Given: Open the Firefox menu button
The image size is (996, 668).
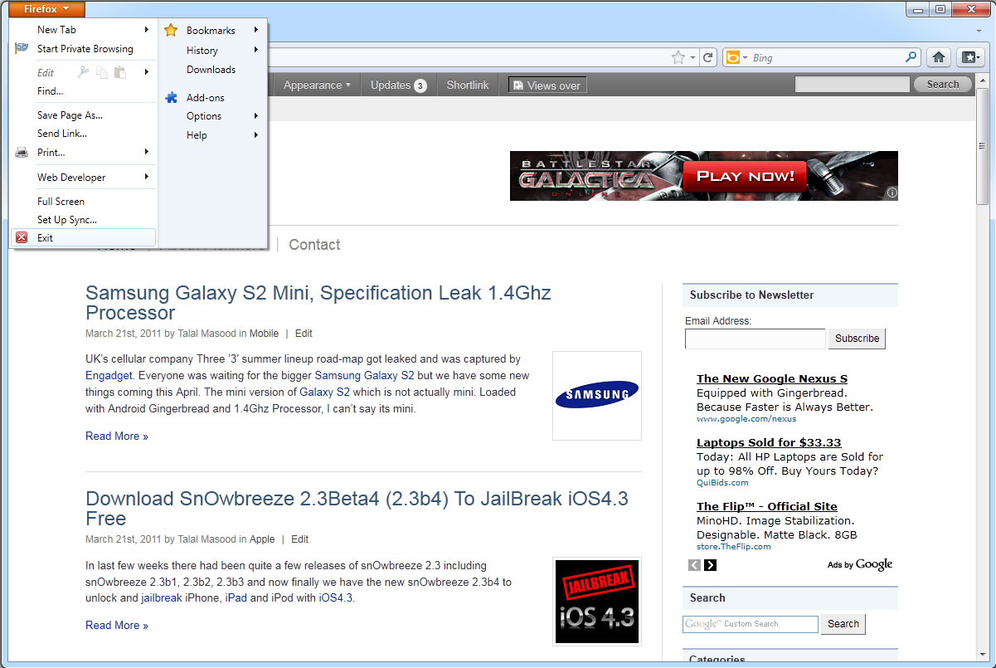Looking at the screenshot, I should click(48, 9).
